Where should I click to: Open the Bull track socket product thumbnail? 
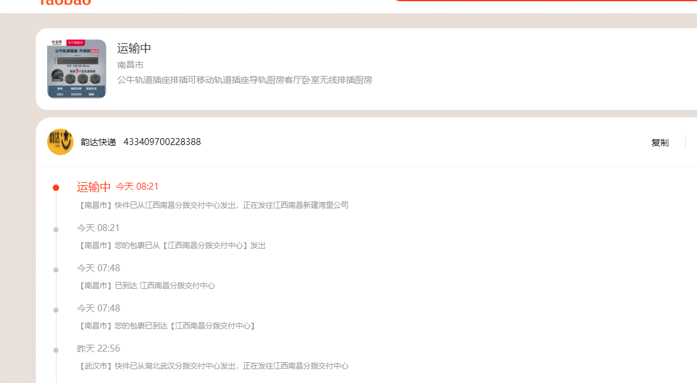point(77,69)
